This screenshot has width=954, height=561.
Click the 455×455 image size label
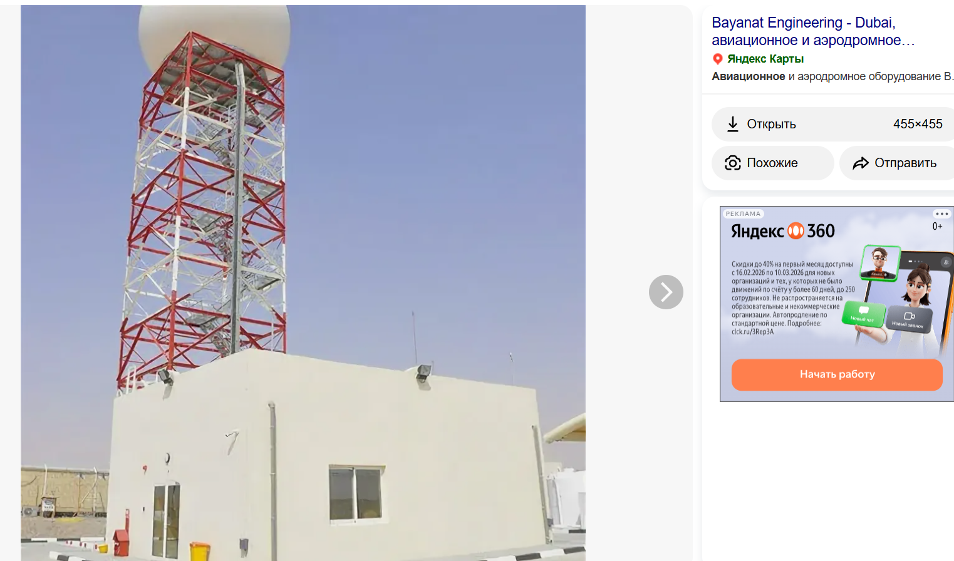pos(918,124)
